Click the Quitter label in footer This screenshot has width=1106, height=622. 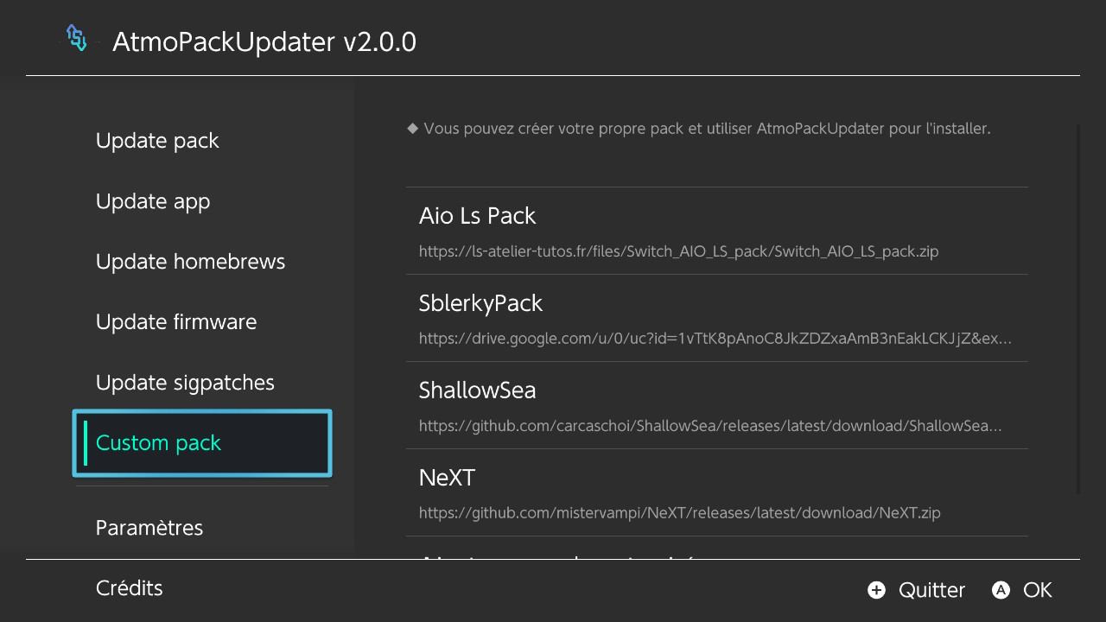tap(931, 590)
